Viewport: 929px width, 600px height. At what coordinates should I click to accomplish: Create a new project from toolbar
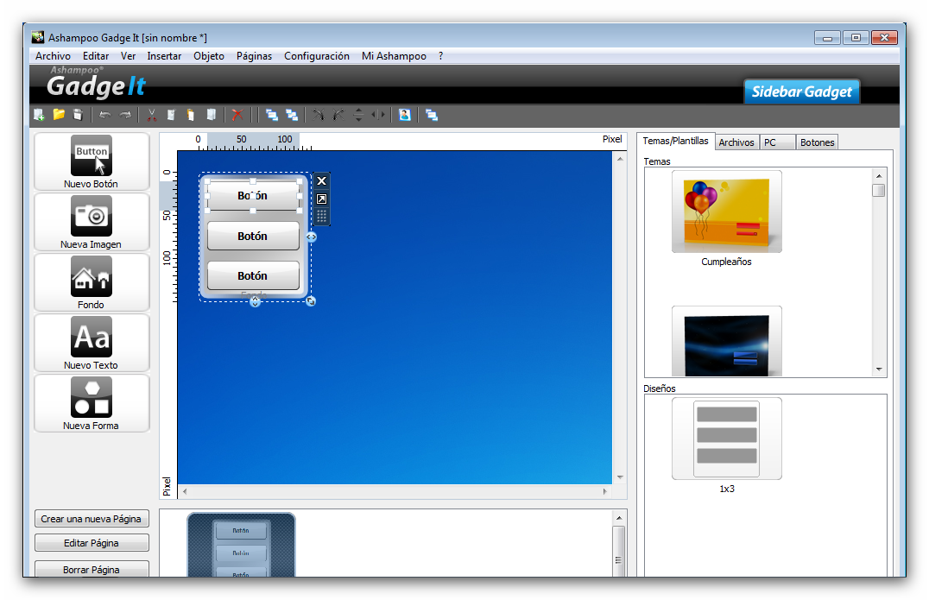coord(39,115)
